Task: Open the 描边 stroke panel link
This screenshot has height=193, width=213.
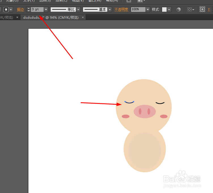Action: (x=21, y=10)
